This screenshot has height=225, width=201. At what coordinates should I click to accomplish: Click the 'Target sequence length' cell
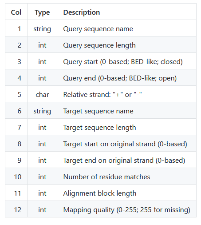(x=126, y=127)
